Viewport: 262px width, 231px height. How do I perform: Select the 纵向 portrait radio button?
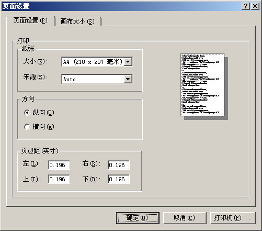(27, 113)
